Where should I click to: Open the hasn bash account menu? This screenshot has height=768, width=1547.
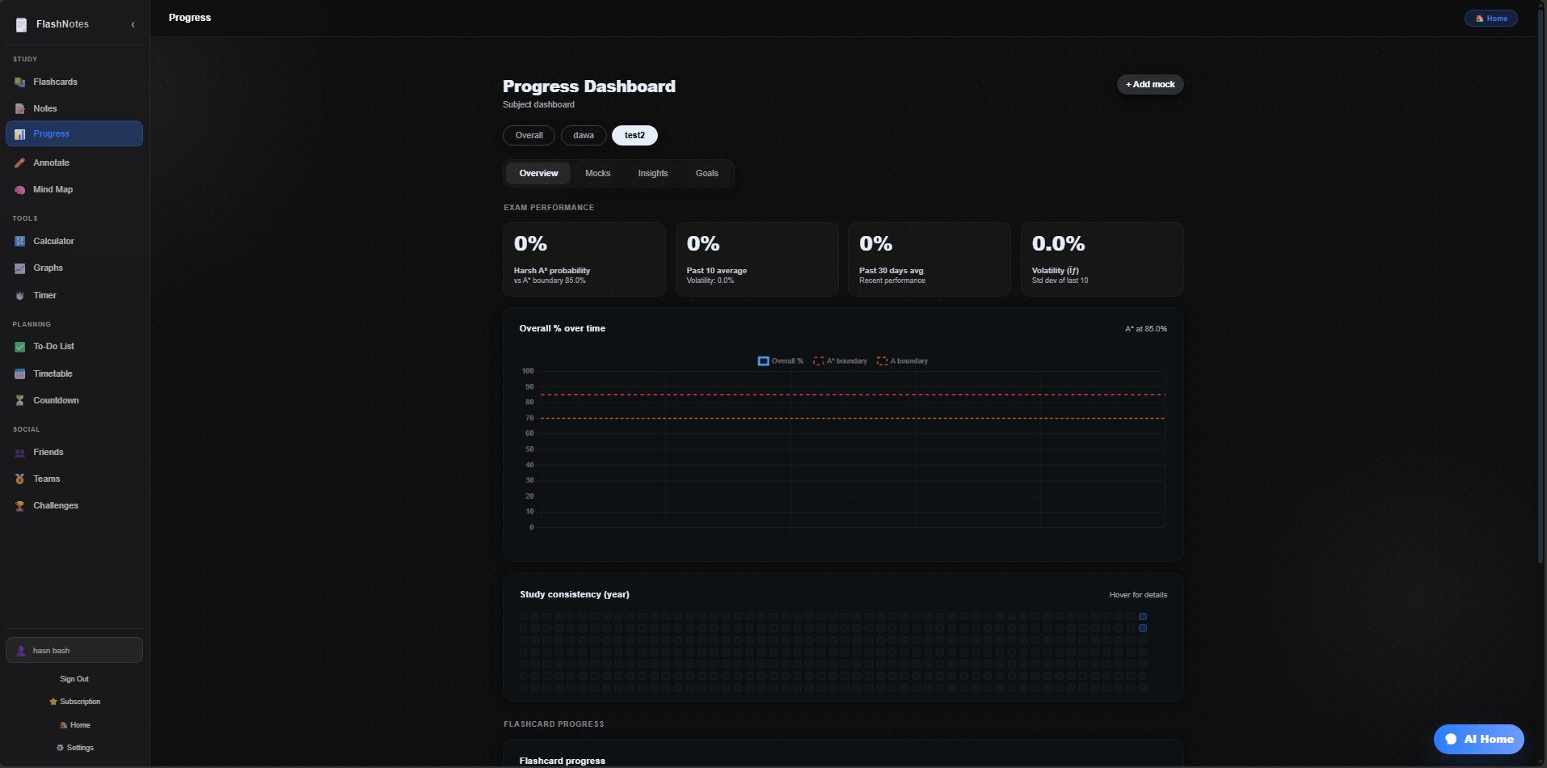tap(74, 651)
